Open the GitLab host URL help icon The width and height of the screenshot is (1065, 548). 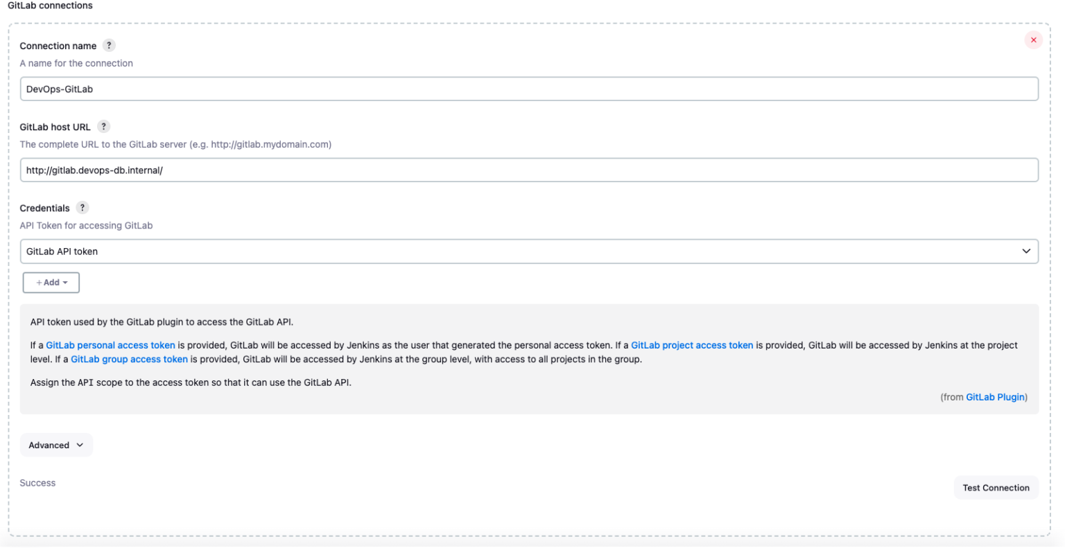(103, 126)
